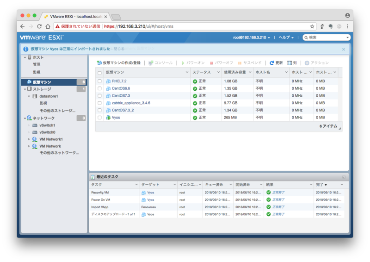Click the Power On VM task row
The image size is (370, 262).
[216, 200]
